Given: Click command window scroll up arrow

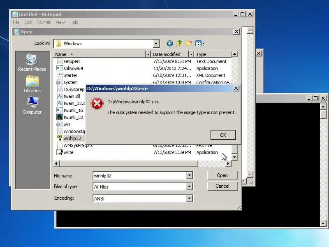Looking at the screenshot, I should pyautogui.click(x=323, y=107).
